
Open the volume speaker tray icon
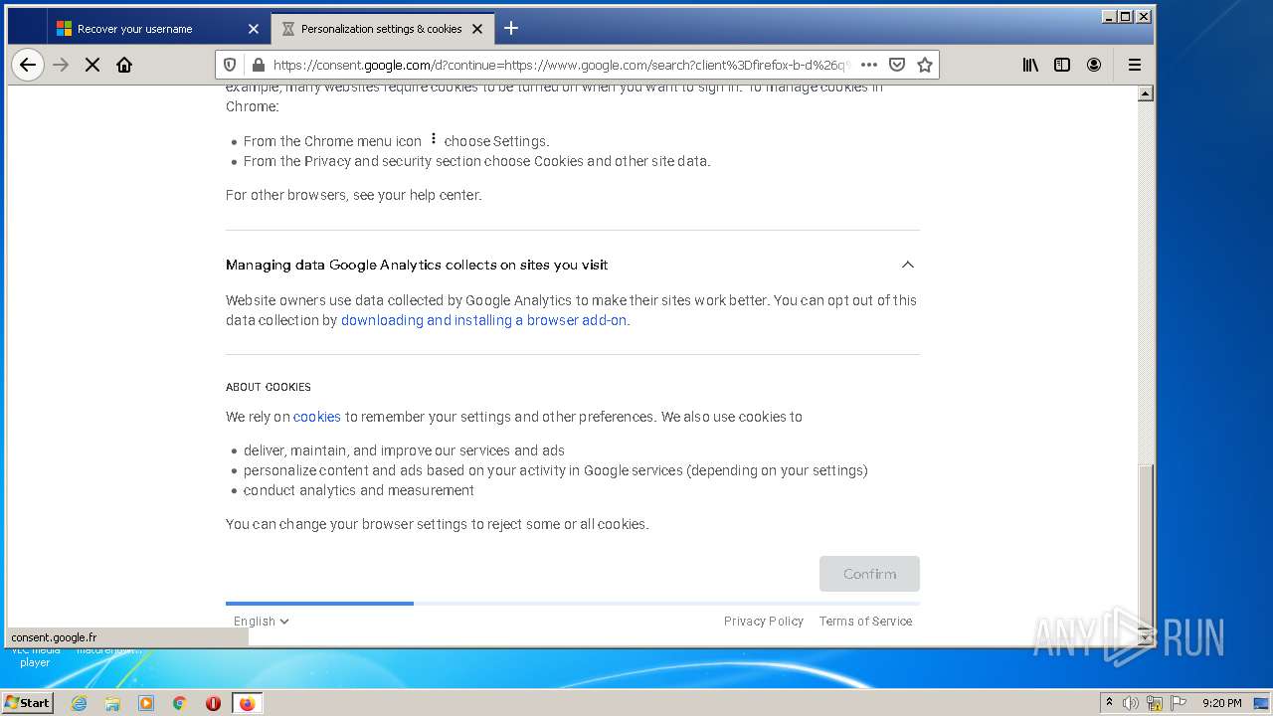point(1131,703)
